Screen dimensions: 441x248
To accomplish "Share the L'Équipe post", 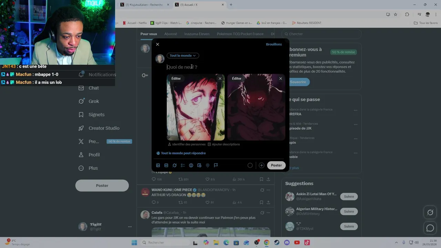I will click(x=268, y=179).
